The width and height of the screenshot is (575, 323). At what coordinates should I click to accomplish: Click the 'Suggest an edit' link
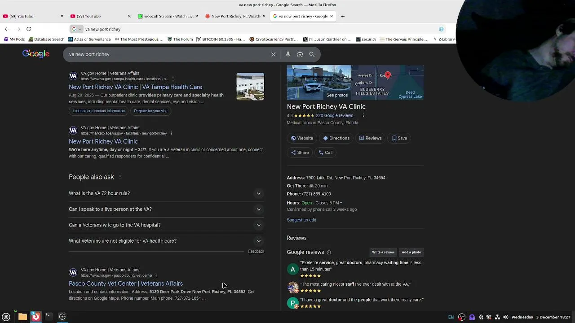(x=301, y=220)
